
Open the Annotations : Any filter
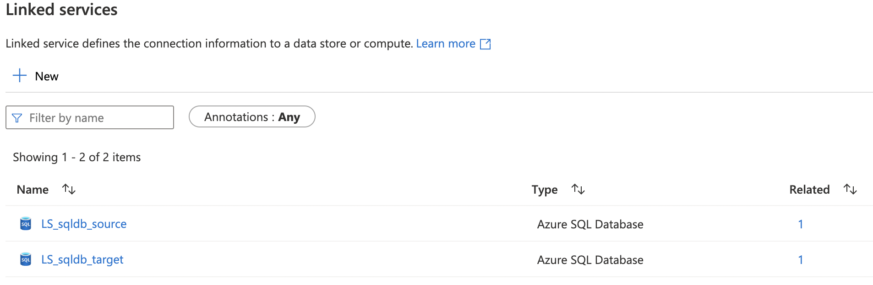point(252,117)
